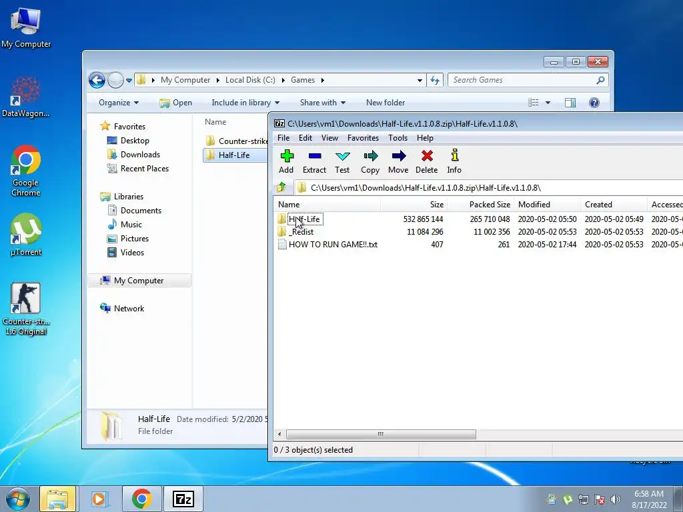Open Info for the archive in 7-Zip

pyautogui.click(x=454, y=161)
